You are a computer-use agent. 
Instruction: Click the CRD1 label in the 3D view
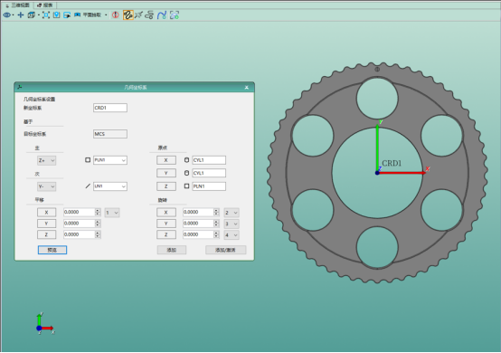coord(392,164)
